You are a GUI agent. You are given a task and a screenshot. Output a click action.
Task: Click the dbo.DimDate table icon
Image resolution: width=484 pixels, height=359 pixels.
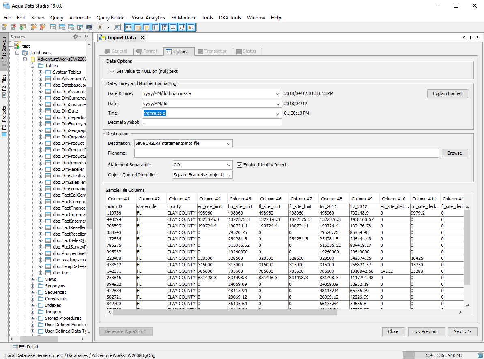pos(48,111)
